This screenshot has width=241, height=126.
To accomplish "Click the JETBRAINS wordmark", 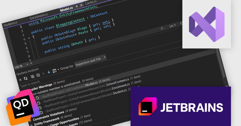I will pos(192,107).
